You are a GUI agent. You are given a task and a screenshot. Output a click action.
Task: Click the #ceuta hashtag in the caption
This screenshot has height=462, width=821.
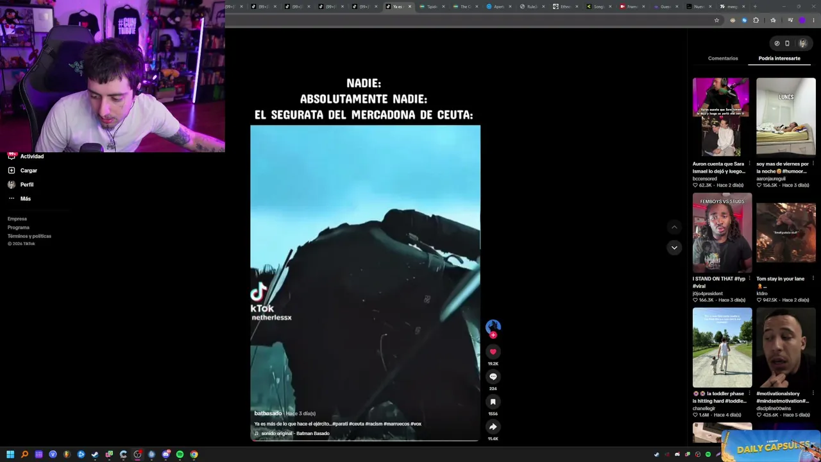[x=355, y=424]
